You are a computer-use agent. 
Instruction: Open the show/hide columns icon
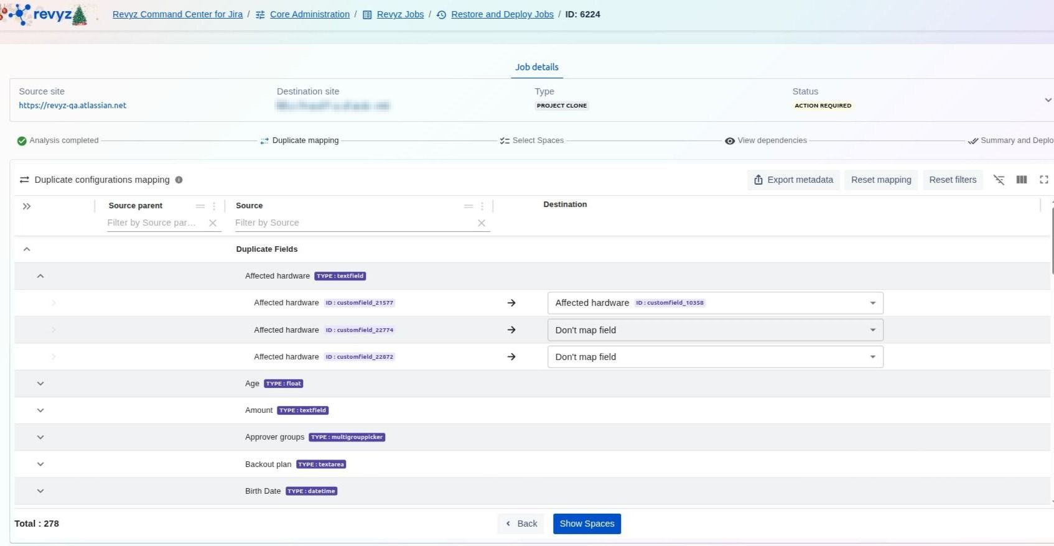(x=1022, y=180)
